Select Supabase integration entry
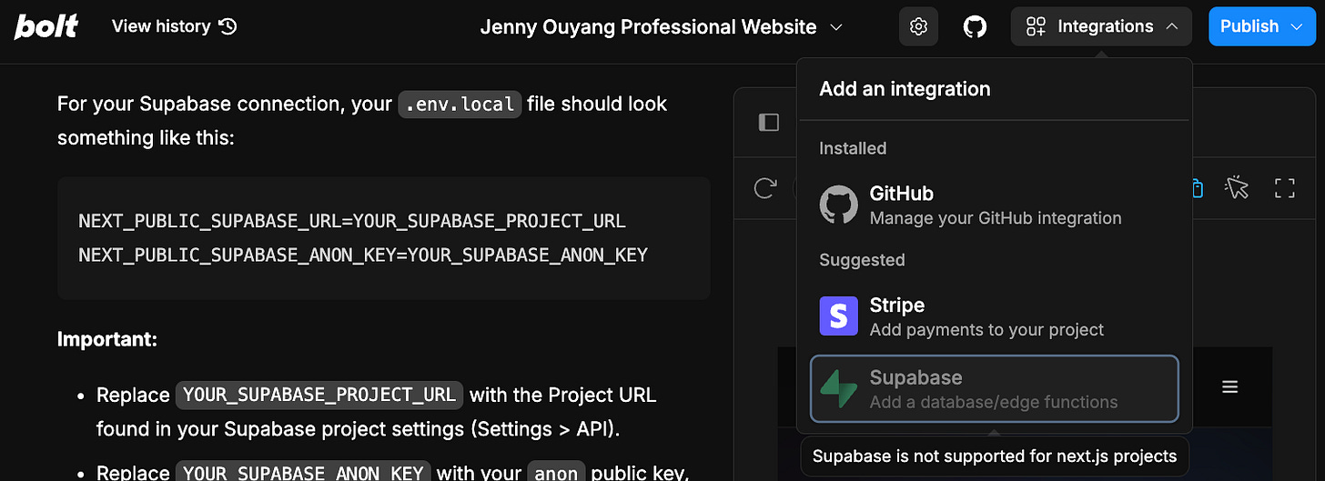The image size is (1325, 481). (994, 388)
